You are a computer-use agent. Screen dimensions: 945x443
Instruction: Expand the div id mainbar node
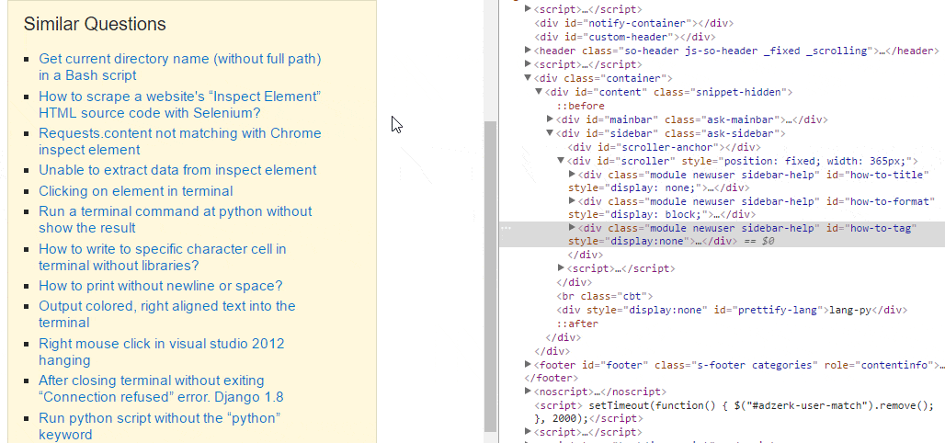click(551, 119)
